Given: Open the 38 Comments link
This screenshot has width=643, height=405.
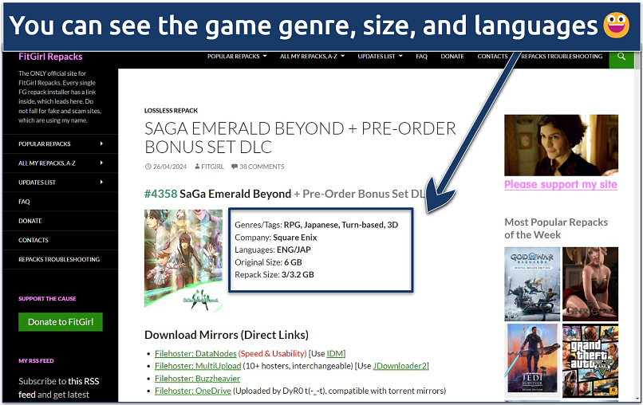Looking at the screenshot, I should pos(262,167).
